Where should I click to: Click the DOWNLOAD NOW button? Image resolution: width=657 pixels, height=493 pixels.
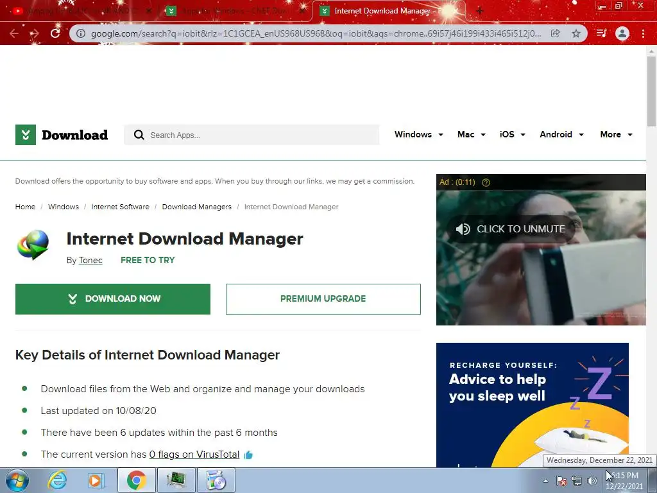113,299
